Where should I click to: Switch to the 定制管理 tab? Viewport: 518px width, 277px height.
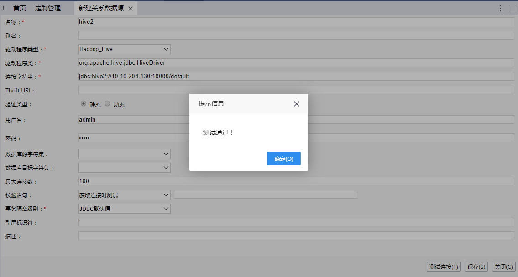[48, 8]
